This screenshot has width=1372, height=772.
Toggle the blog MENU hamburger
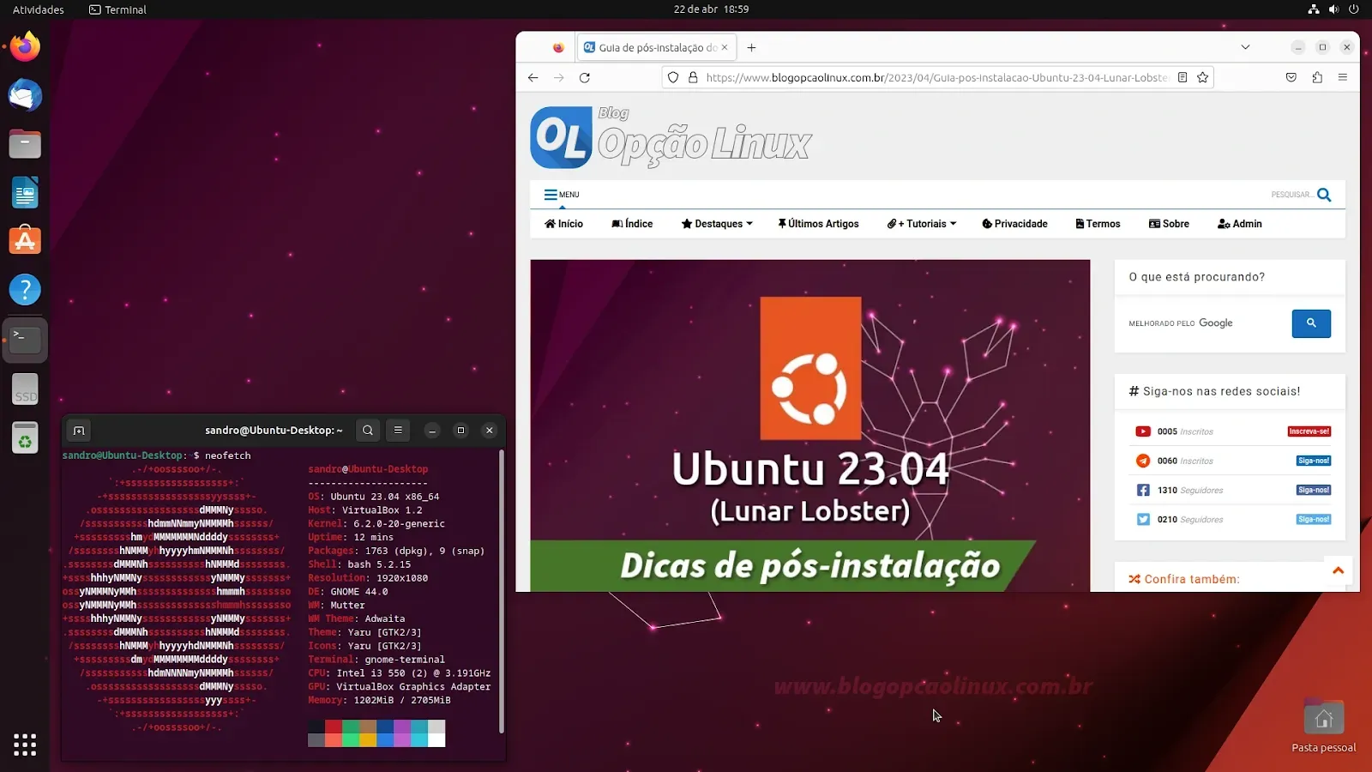[x=562, y=195]
